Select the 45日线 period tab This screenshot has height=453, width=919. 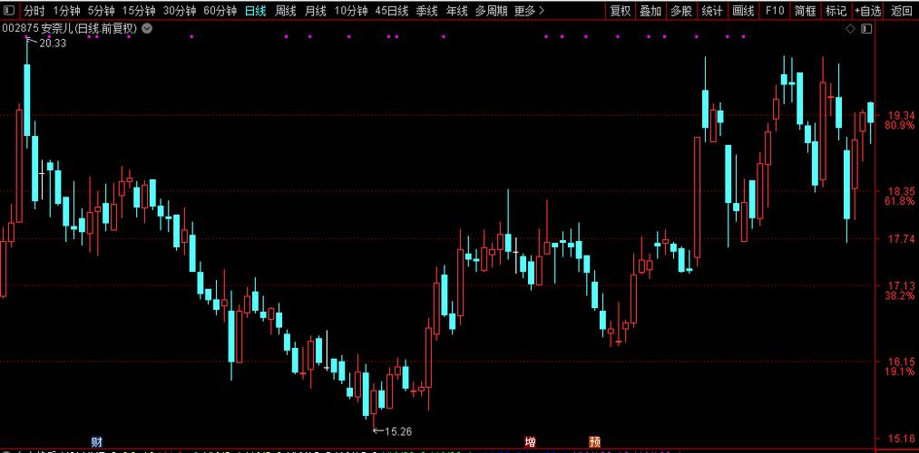(x=392, y=11)
